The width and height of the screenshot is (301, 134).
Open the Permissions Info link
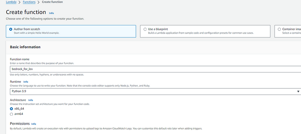tap(34, 124)
